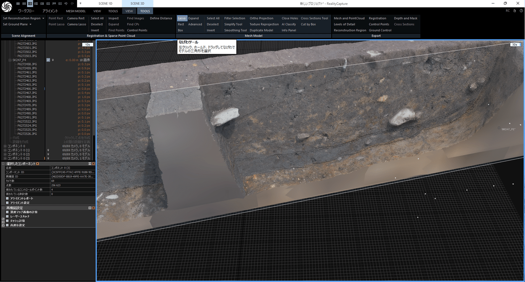Select image P6272466.JPG in the tree

[x=27, y=89]
